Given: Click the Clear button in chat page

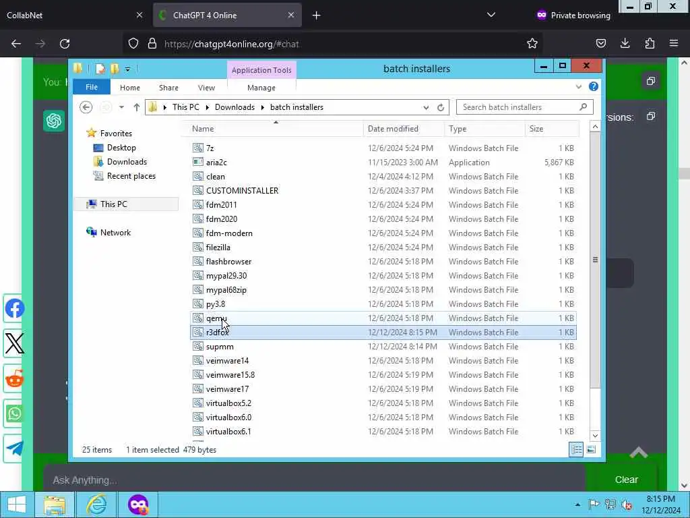Looking at the screenshot, I should [626, 480].
